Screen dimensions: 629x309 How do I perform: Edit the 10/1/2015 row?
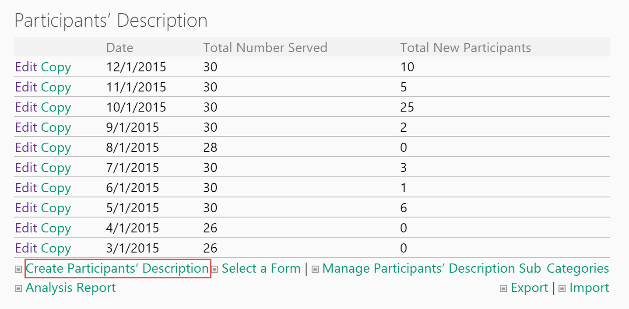pyautogui.click(x=26, y=107)
